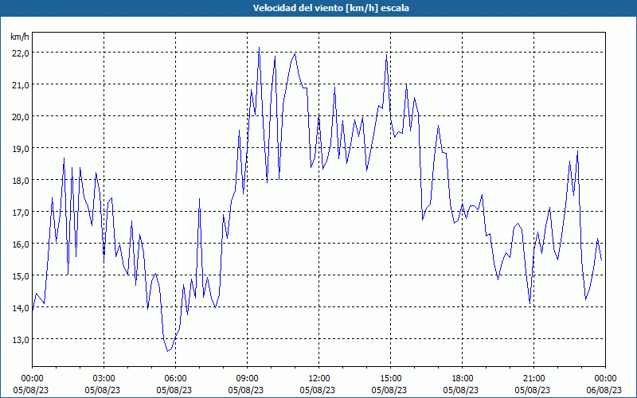637x398 pixels.
Task: Click the 19,0 y-axis value
Action: point(21,149)
